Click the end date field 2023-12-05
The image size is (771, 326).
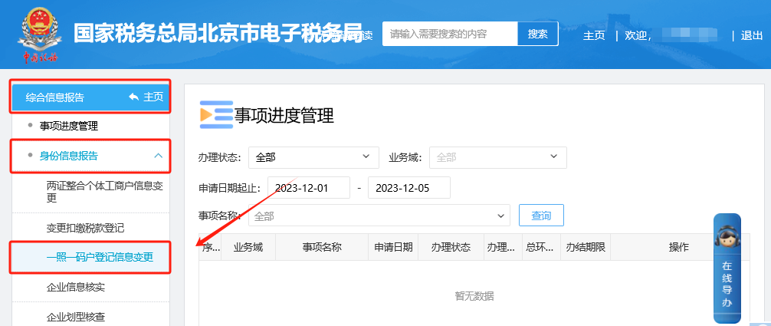(409, 188)
